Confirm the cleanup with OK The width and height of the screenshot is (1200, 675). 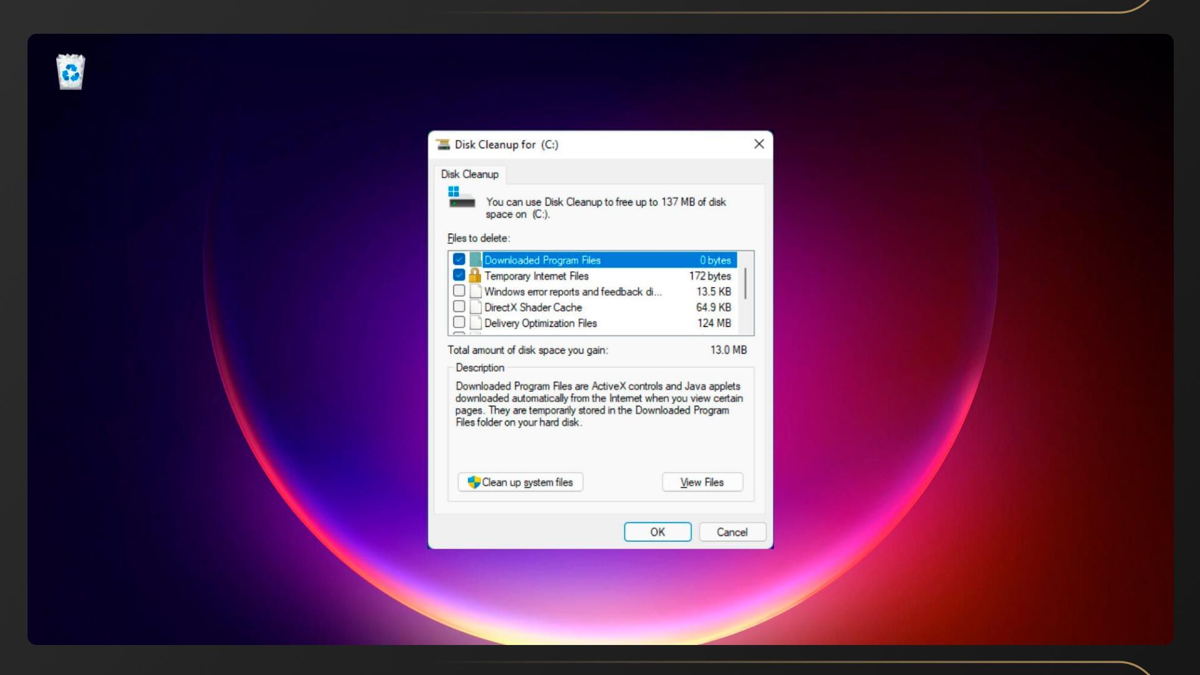[657, 532]
